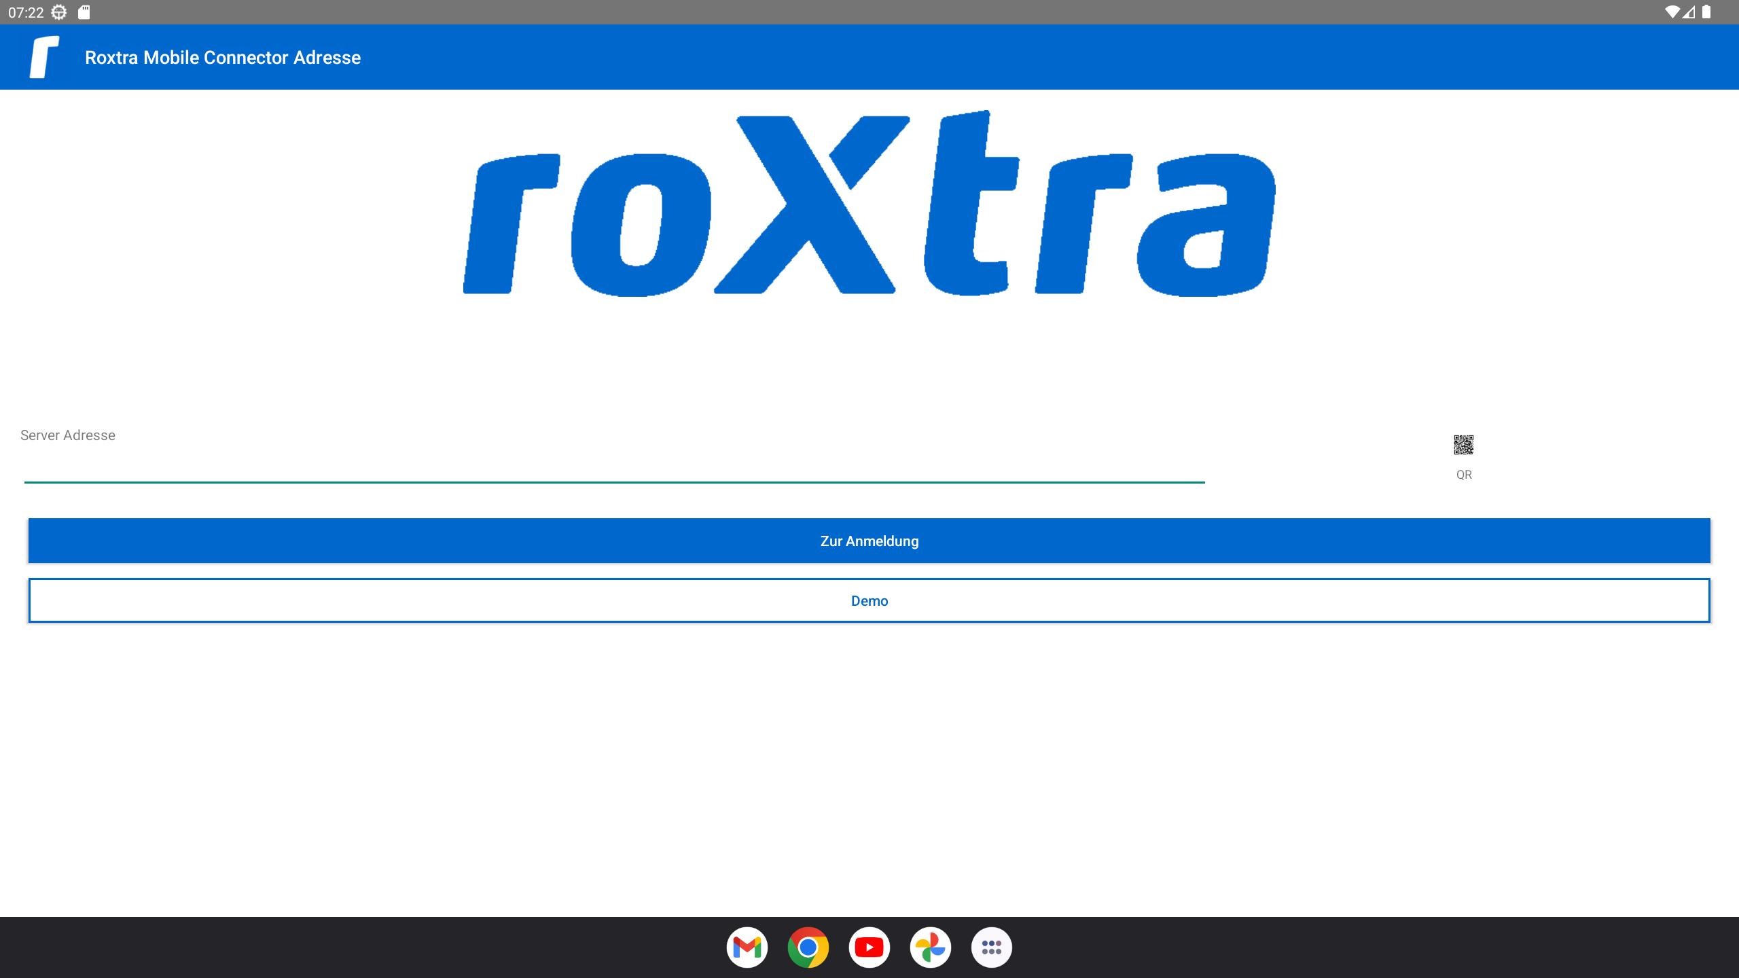Image resolution: width=1739 pixels, height=978 pixels.
Task: Focus the Server Adresse input field
Action: 614,465
